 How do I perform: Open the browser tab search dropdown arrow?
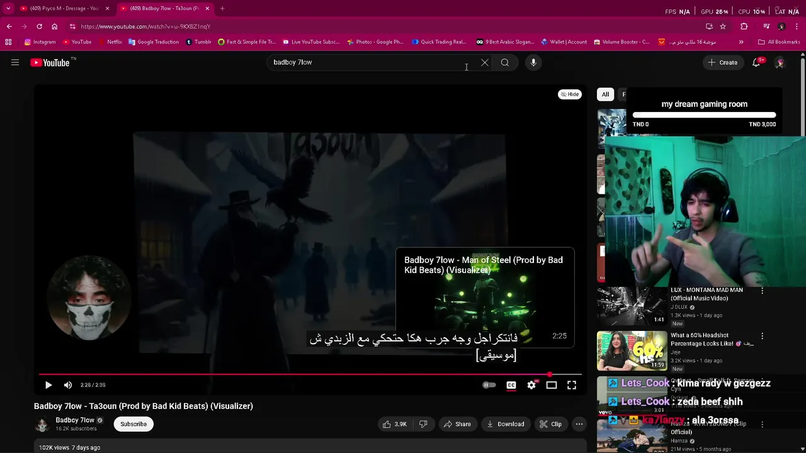[x=8, y=8]
